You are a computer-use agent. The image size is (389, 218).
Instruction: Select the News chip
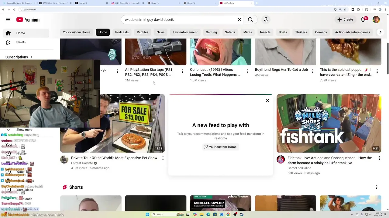click(x=160, y=32)
